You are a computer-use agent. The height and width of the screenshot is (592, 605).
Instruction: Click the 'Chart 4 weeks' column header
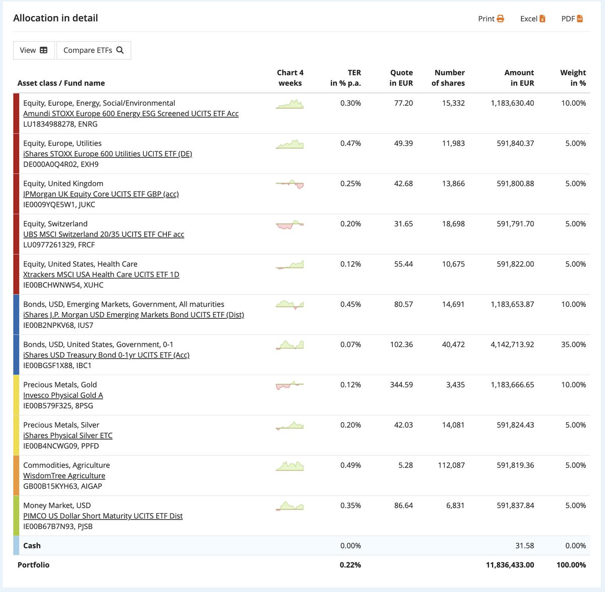[290, 78]
